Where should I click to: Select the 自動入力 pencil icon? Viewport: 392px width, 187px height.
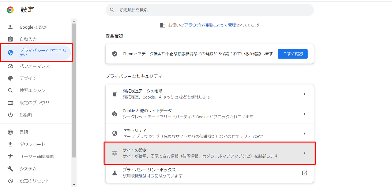(x=10, y=39)
